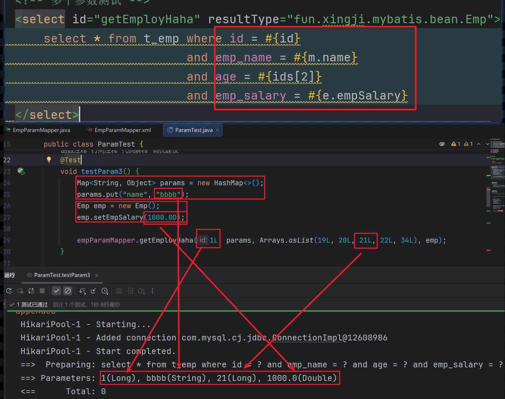Close the ParamTest.java editor tab
The width and height of the screenshot is (505, 399).
pos(217,130)
